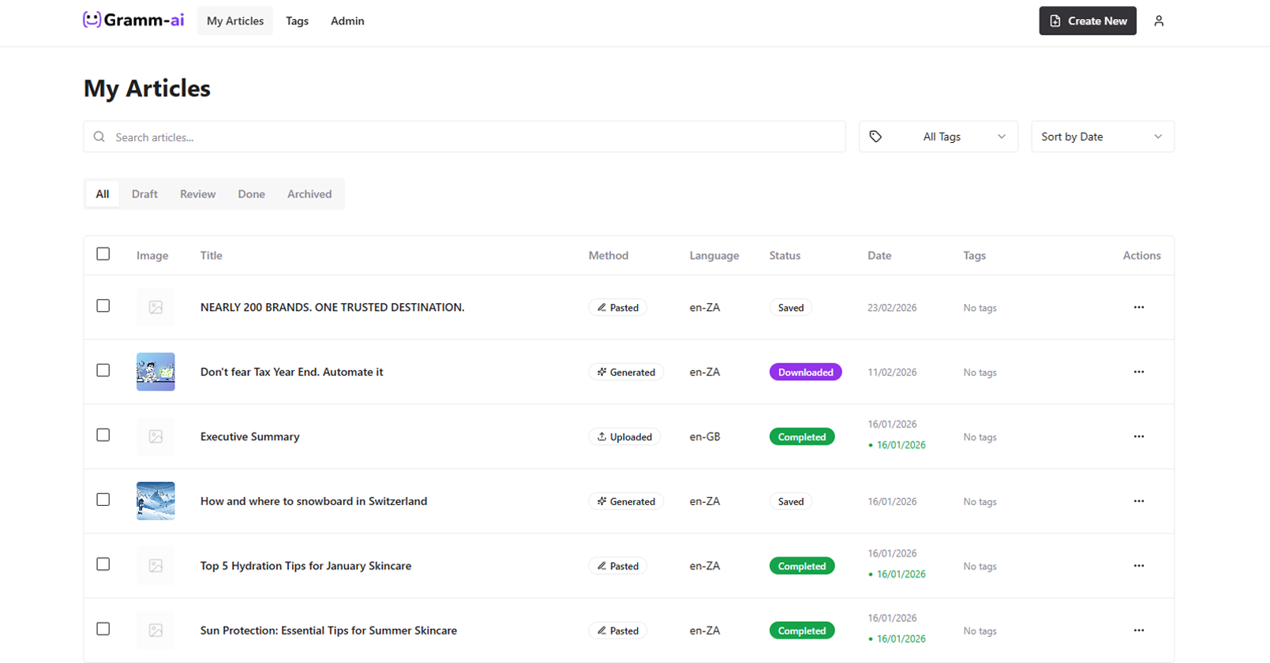Open the Executive Summary article

click(x=250, y=436)
